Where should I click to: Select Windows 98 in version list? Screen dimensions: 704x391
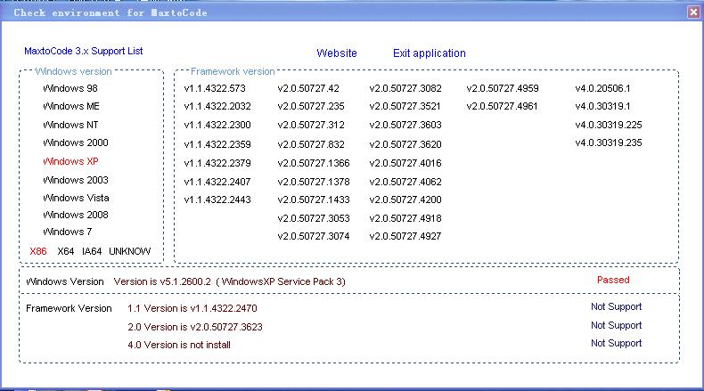point(70,88)
